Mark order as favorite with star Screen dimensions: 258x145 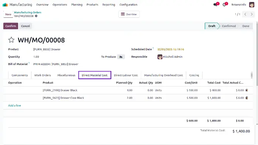[11, 40]
